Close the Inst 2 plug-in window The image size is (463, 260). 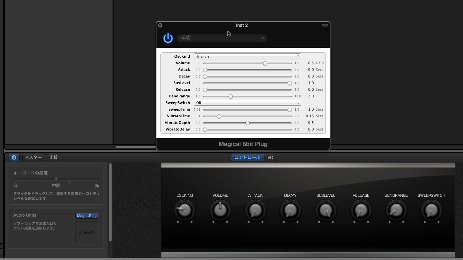[x=160, y=25]
